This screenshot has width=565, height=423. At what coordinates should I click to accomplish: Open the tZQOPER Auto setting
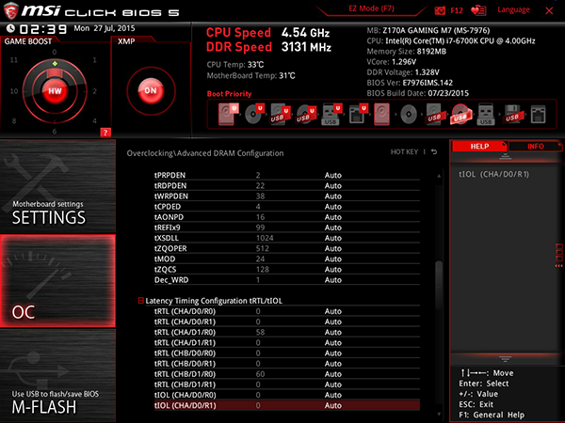pos(333,248)
